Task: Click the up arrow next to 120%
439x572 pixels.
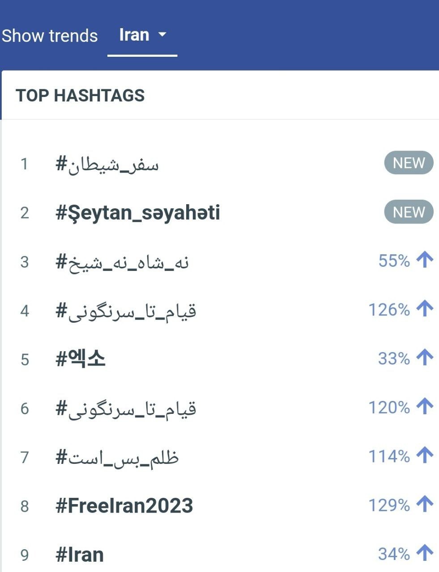Action: 425,407
